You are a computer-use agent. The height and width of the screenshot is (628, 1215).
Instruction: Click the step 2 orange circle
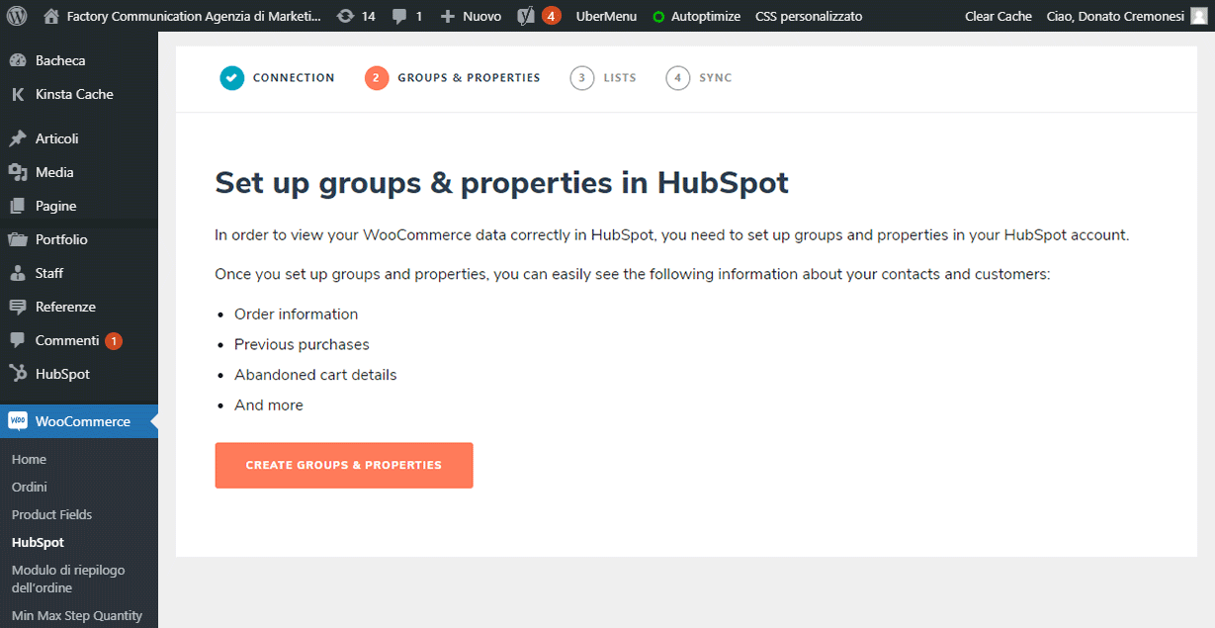coord(377,78)
